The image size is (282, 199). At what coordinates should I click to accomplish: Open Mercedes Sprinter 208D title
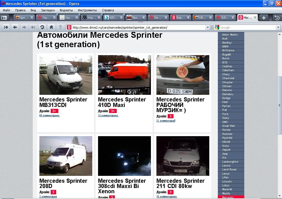(x=63, y=183)
